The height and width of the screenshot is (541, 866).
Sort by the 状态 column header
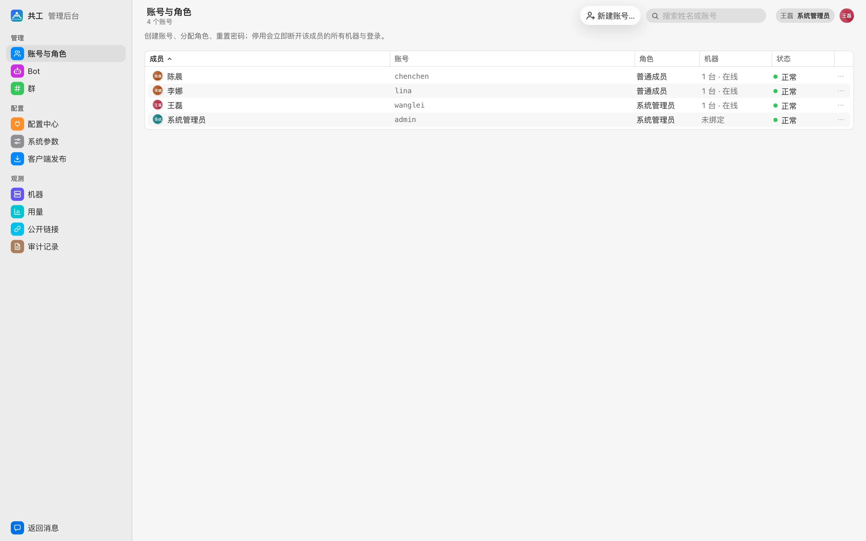pos(803,59)
